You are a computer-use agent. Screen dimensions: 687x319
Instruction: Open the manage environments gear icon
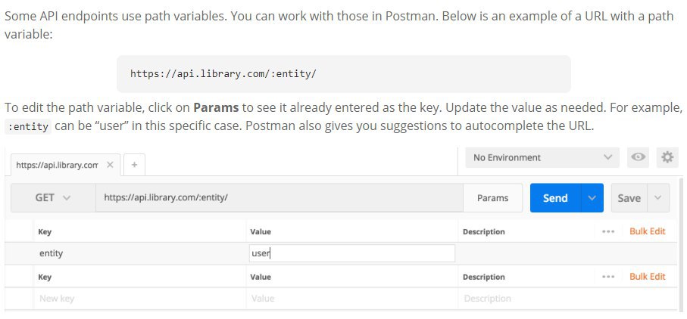(667, 157)
